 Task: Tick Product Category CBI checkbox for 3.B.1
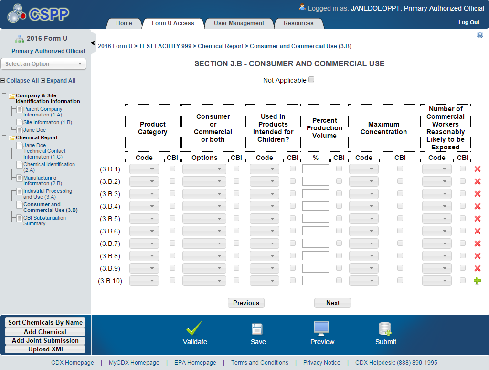[x=172, y=169]
